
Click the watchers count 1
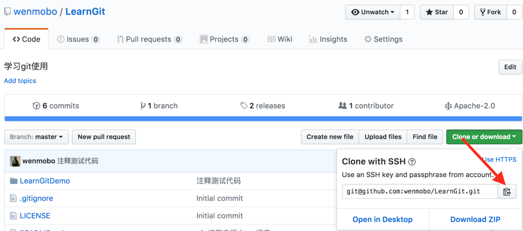(x=407, y=12)
